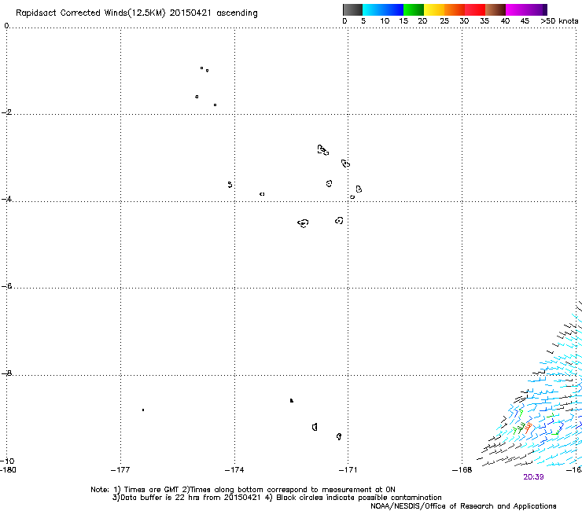Click the latitude axis label '-10'
This screenshot has height=511, width=582.
(x=7, y=461)
